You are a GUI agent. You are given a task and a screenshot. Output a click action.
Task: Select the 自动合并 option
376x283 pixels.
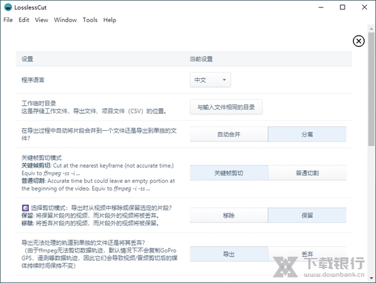click(x=229, y=134)
